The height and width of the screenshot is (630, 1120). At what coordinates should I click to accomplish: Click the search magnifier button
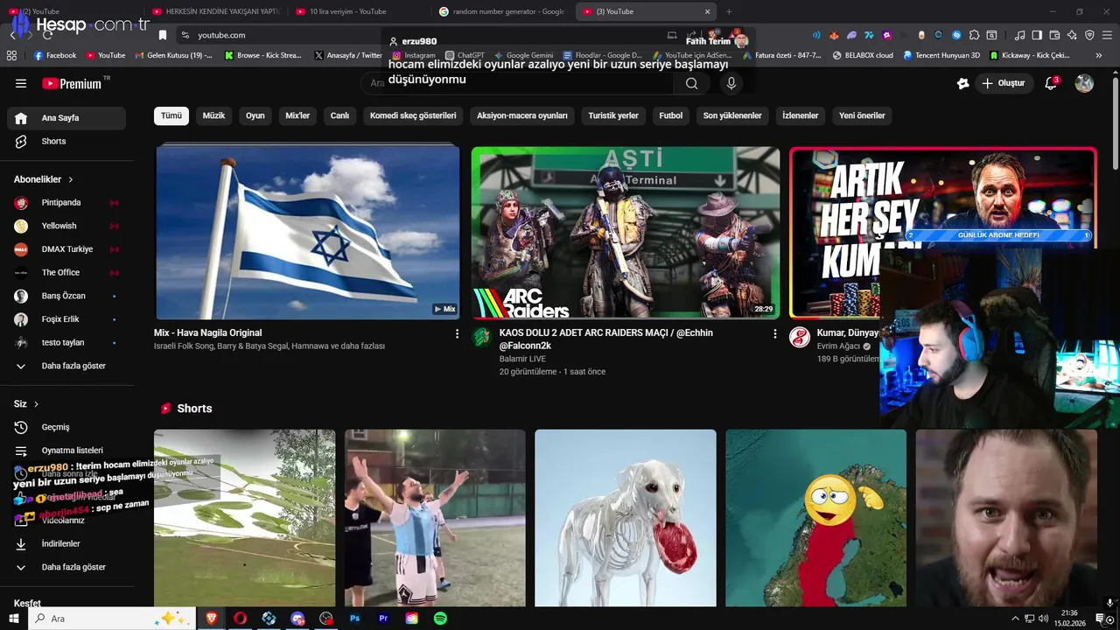692,83
